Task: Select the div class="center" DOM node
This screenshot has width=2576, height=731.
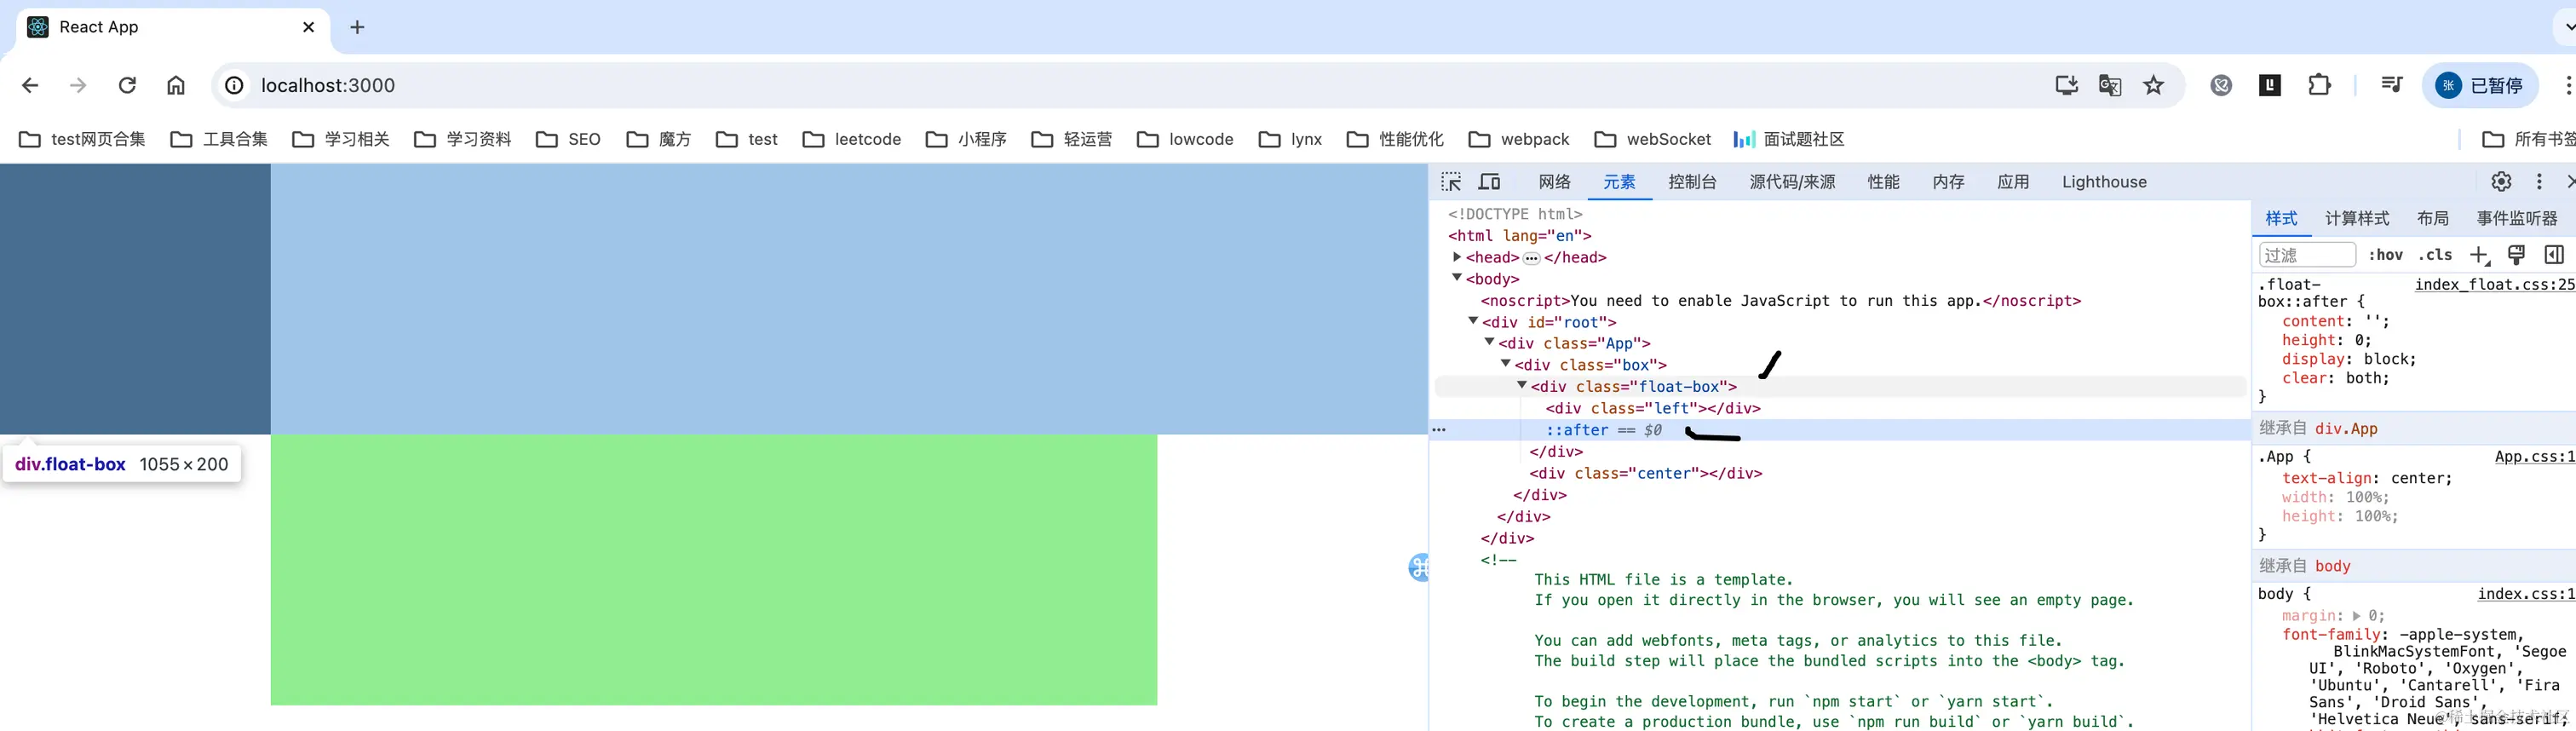Action: [1646, 473]
